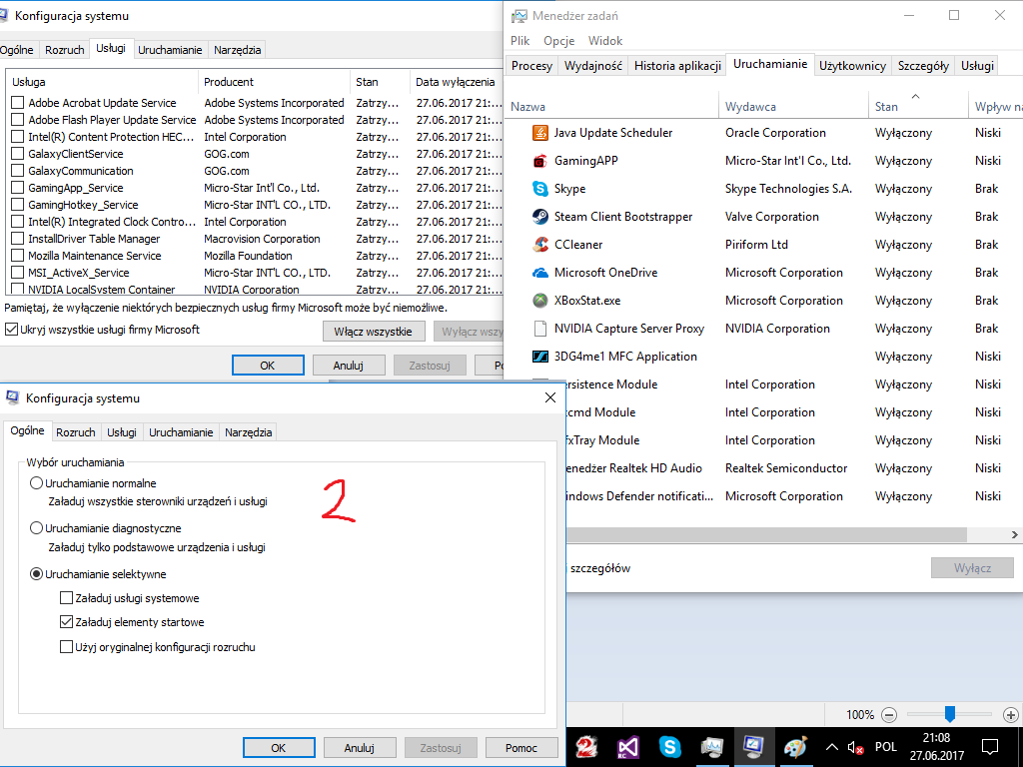Click the CCleaner startup entry icon
The width and height of the screenshot is (1023, 767).
coord(540,245)
